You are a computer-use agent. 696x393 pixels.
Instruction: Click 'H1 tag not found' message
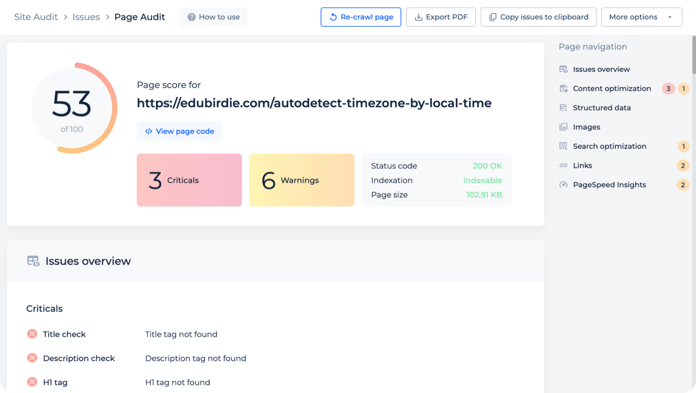click(178, 382)
